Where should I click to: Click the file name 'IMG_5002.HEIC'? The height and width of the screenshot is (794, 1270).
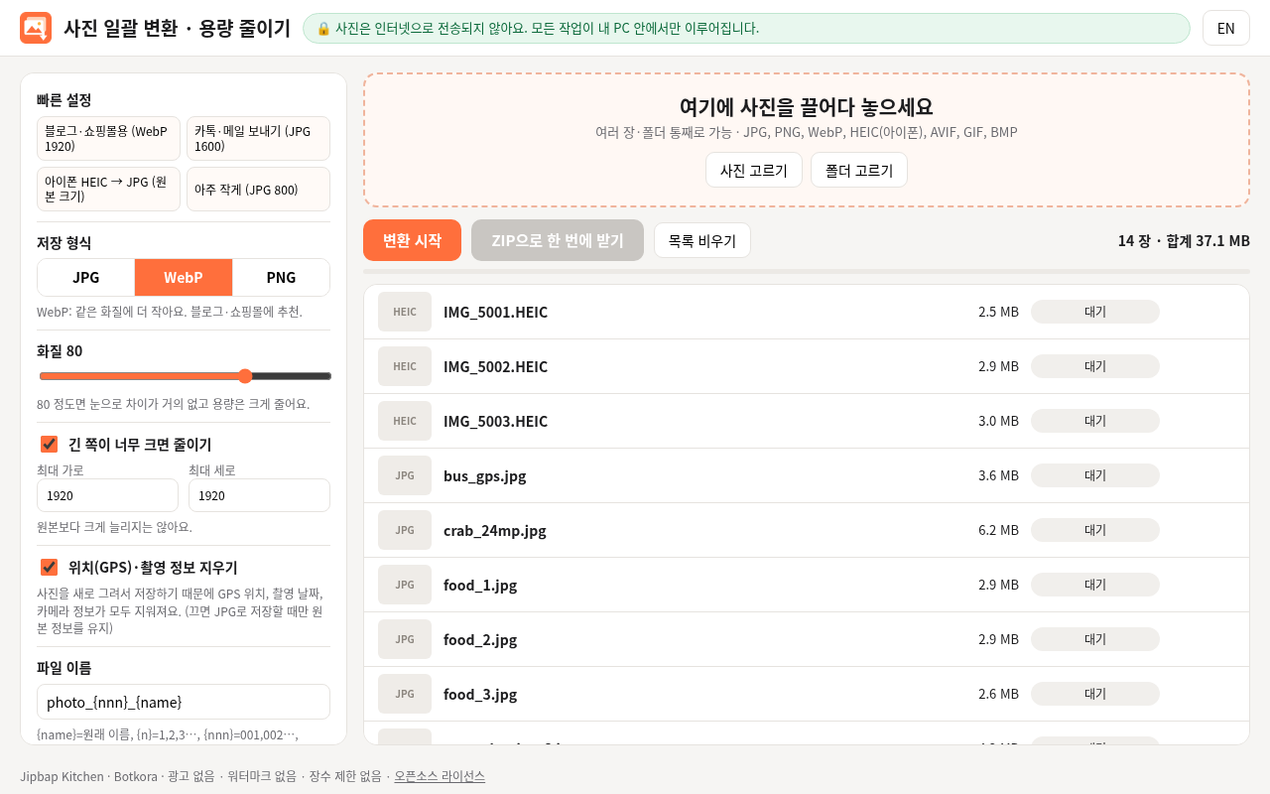(x=495, y=366)
